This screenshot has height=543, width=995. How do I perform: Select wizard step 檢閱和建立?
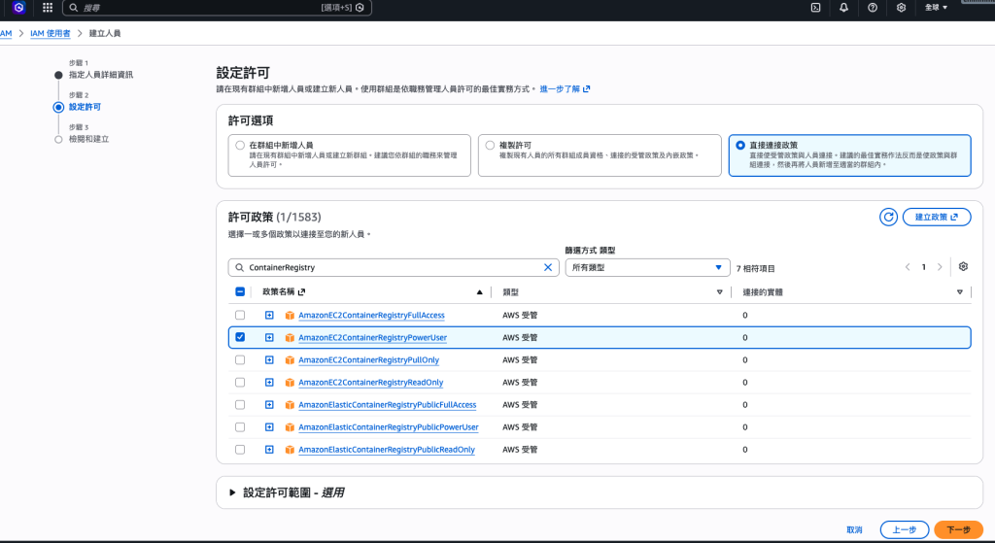pyautogui.click(x=88, y=139)
